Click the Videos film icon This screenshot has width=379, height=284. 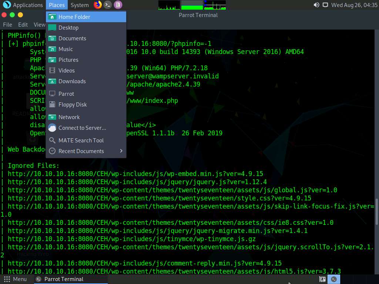pyautogui.click(x=52, y=71)
